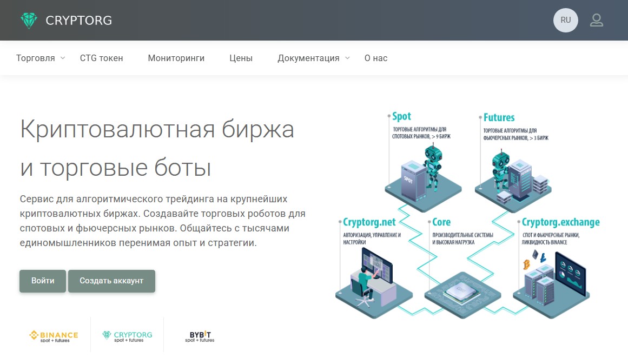Switch language with the RU button
The width and height of the screenshot is (628, 358).
pos(565,20)
